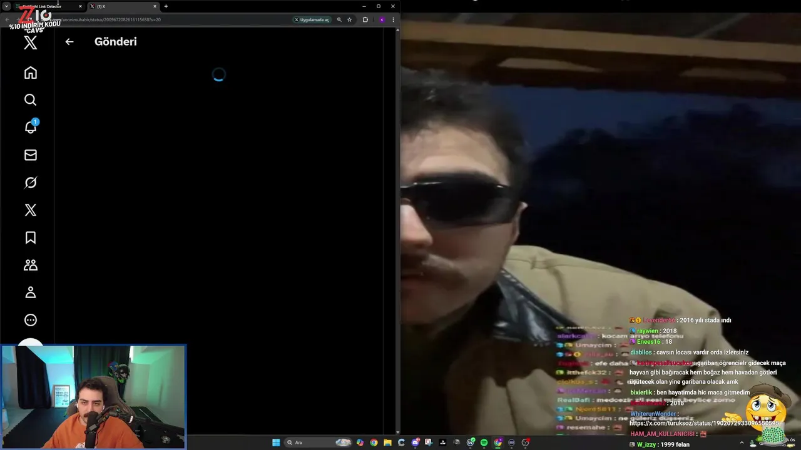The width and height of the screenshot is (801, 450).
Task: Click the Gönderi page heading
Action: [115, 41]
